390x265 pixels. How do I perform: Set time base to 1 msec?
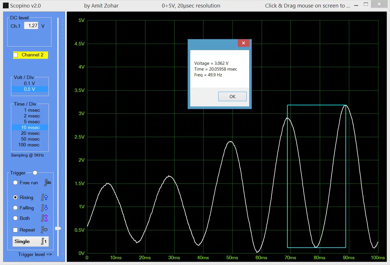coord(30,110)
